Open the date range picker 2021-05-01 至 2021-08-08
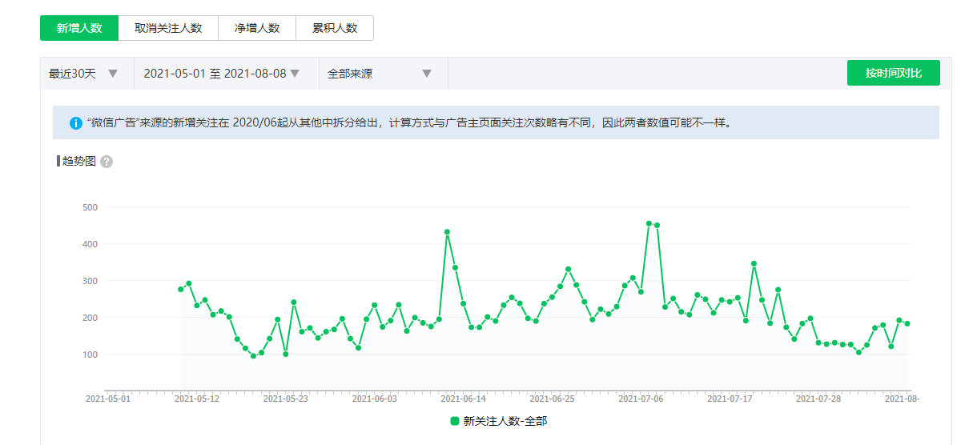The width and height of the screenshot is (969, 445). pyautogui.click(x=222, y=74)
